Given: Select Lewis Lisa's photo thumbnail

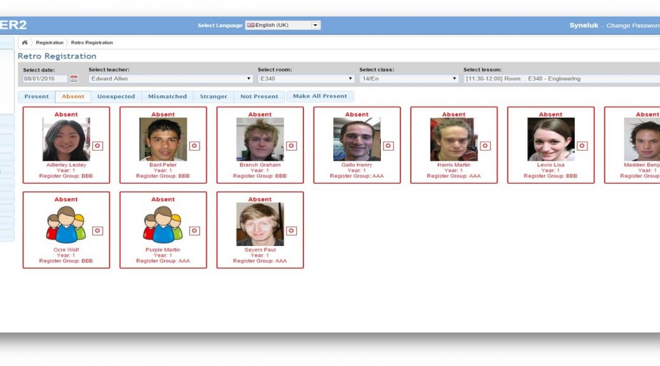Looking at the screenshot, I should (551, 139).
